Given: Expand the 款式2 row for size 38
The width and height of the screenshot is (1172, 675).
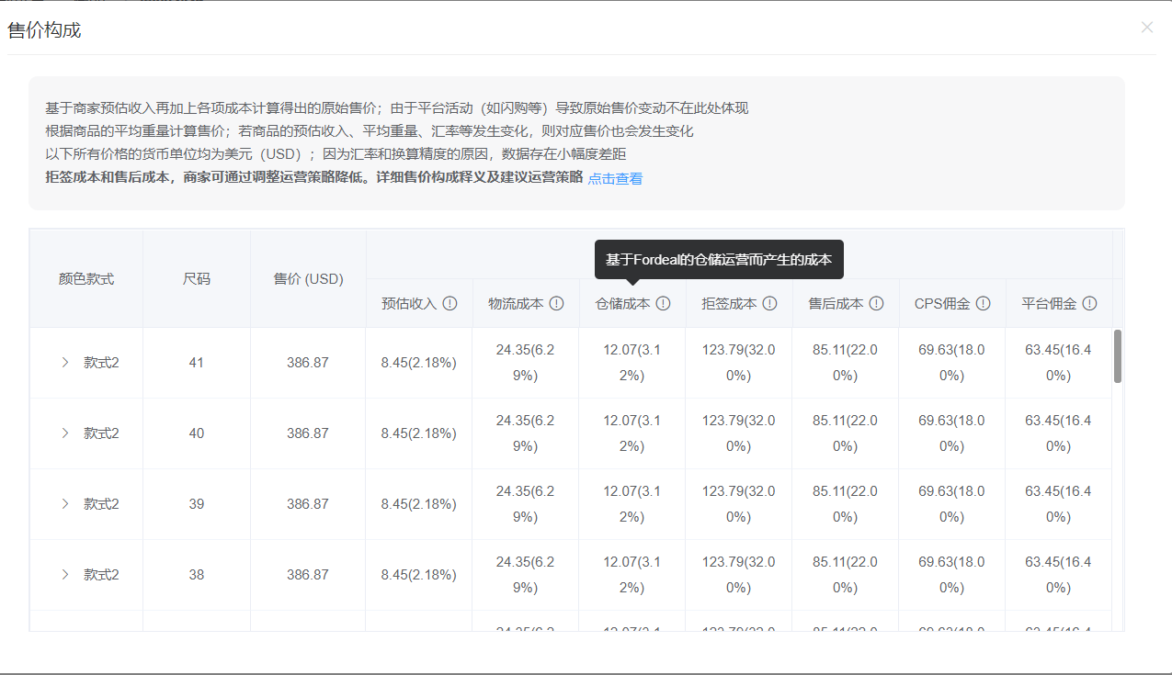Looking at the screenshot, I should click(64, 574).
